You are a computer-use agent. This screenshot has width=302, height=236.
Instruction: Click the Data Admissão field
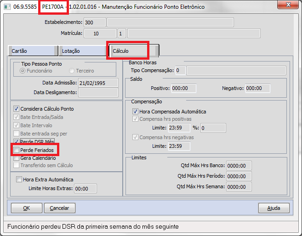pyautogui.click(x=98, y=83)
